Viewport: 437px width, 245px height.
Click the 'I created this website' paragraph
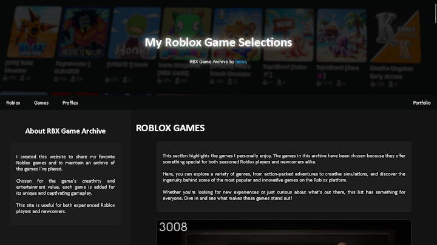point(66,163)
